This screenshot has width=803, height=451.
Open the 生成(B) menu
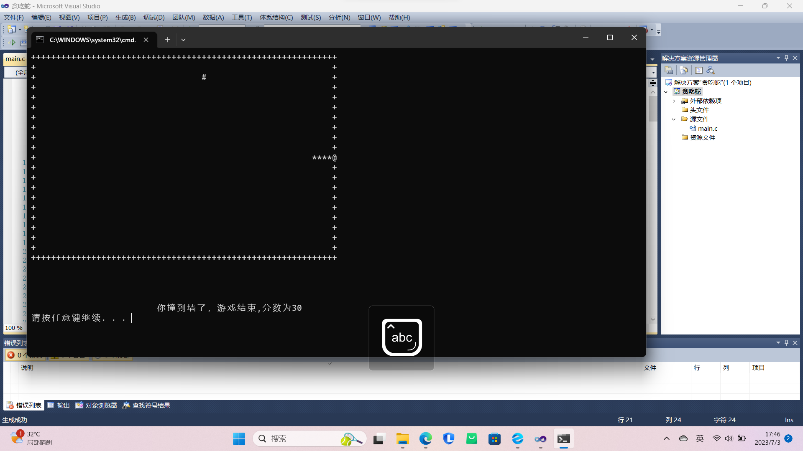pyautogui.click(x=125, y=17)
